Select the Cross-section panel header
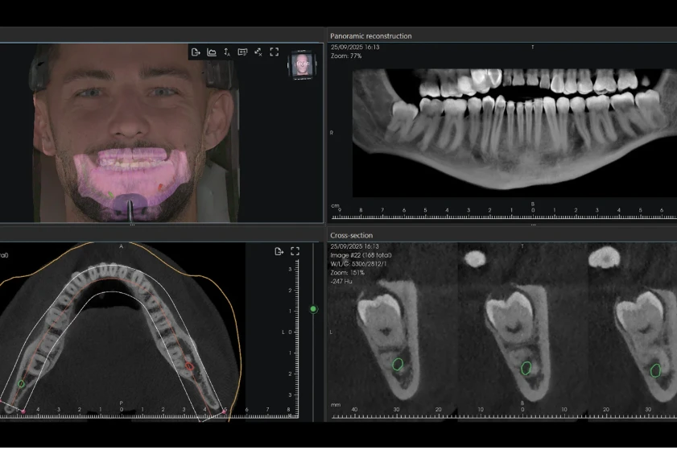This screenshot has height=450, width=677. coord(352,235)
